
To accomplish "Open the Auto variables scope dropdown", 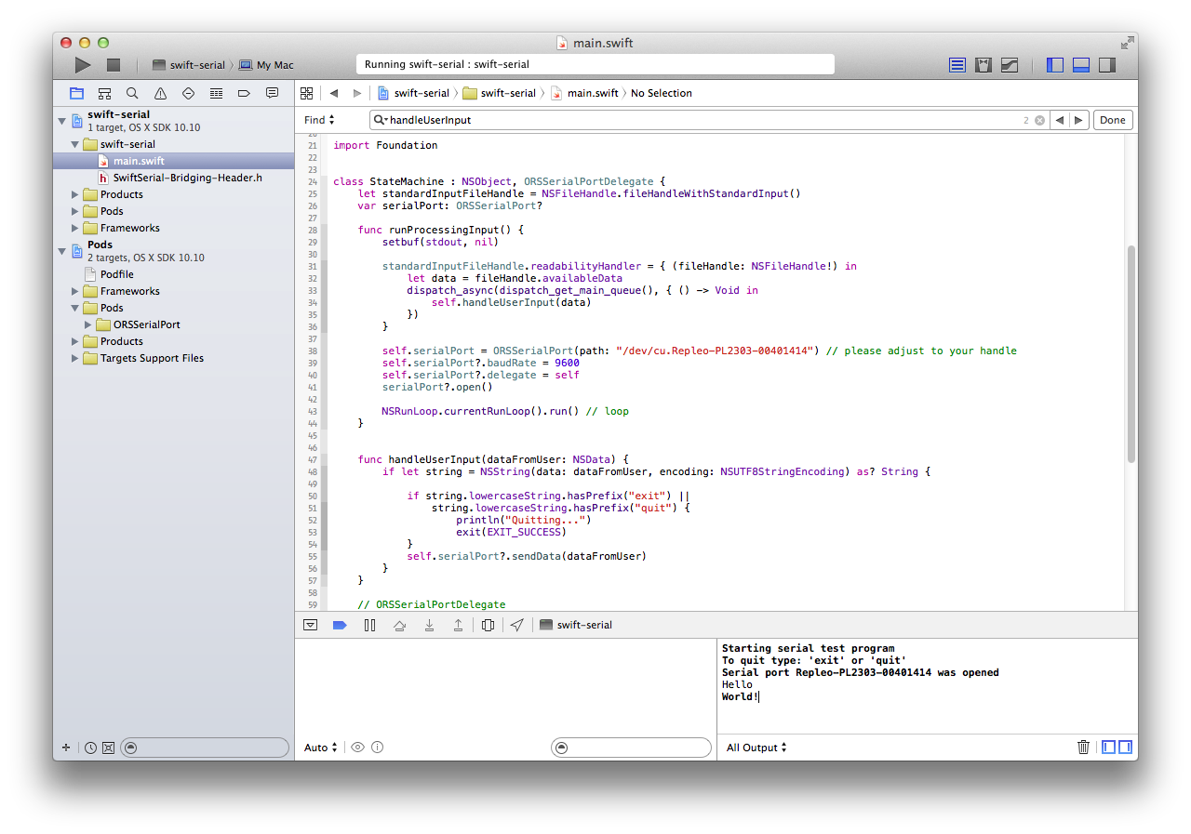I will pos(321,748).
